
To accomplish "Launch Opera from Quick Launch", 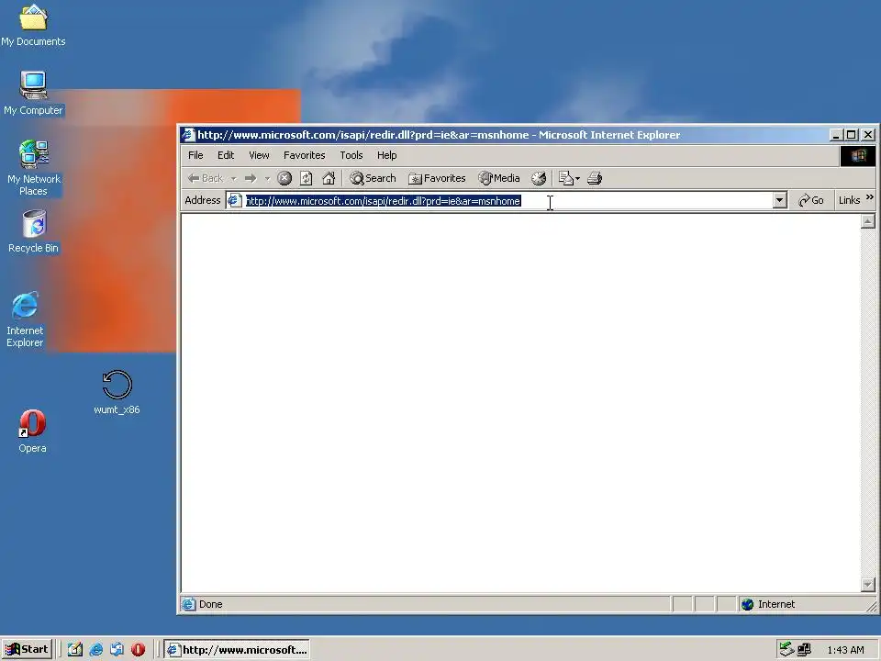I will click(x=139, y=650).
